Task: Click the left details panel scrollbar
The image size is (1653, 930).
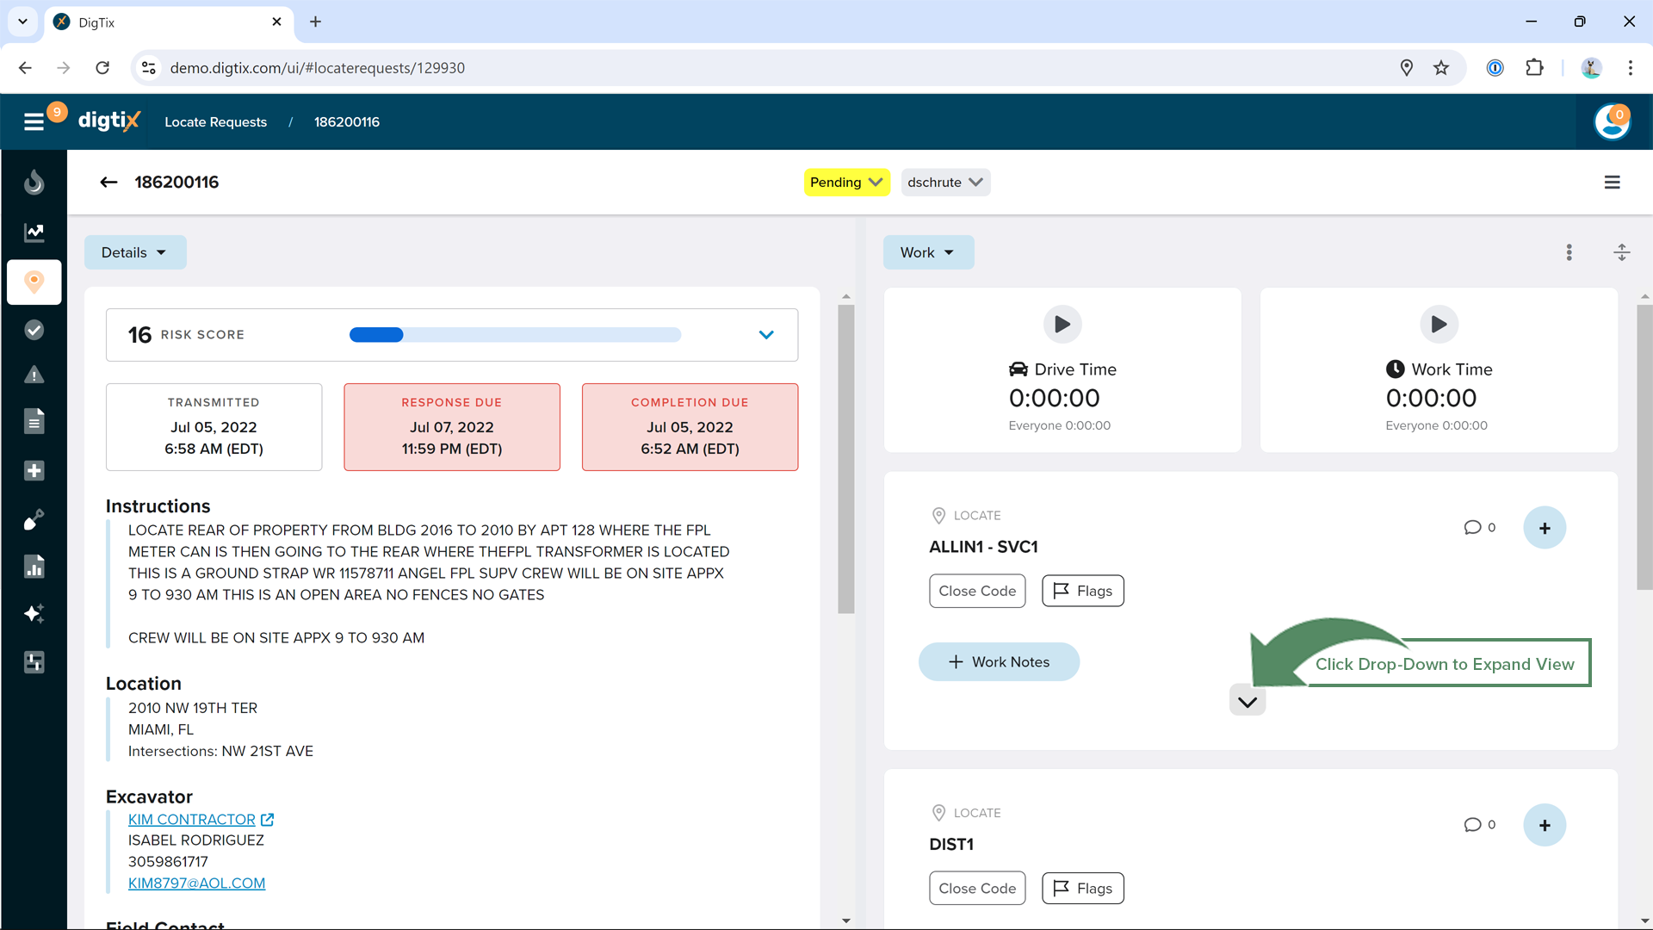Action: 845,458
